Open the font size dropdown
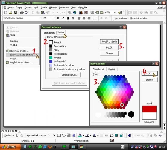Screen dimensions: 167x150 click(x=53, y=18)
